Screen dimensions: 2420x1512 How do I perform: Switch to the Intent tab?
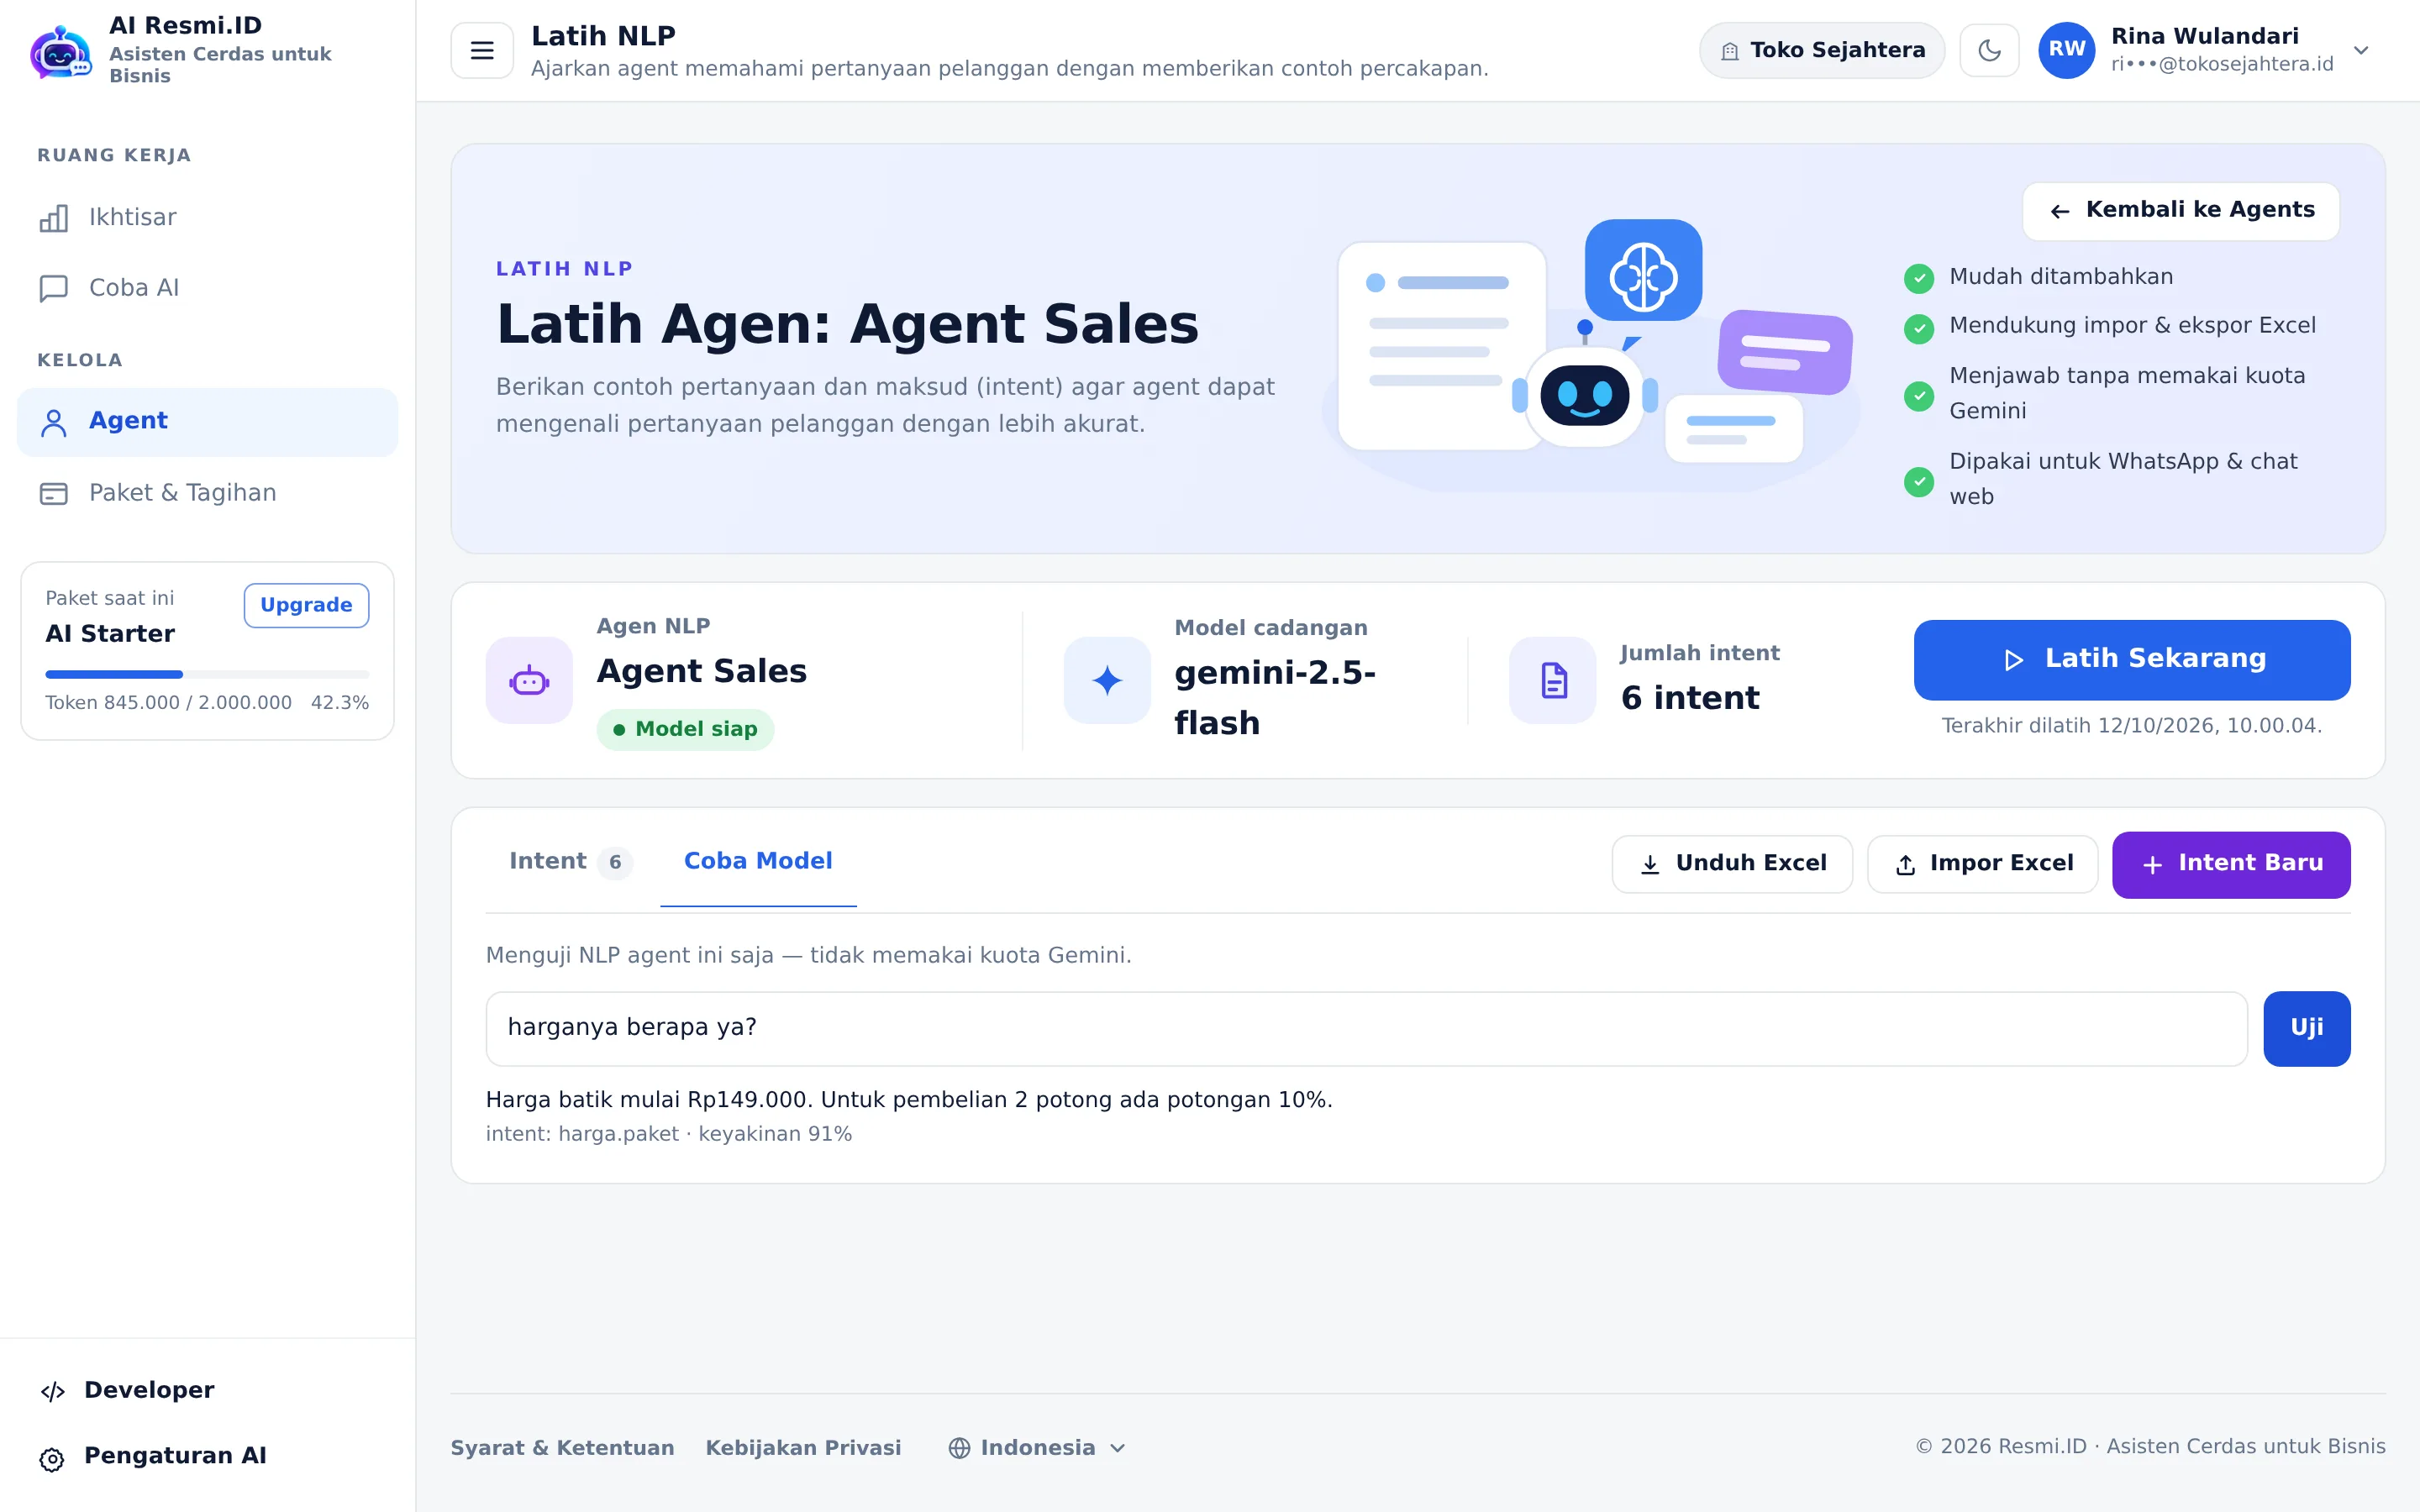(570, 862)
